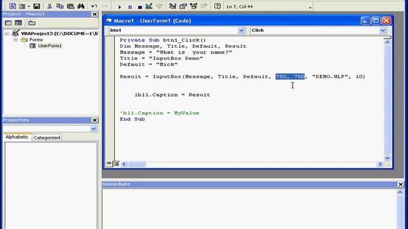Open Properties Window toolbar icon
The height and width of the screenshot is (229, 408).
click(183, 6)
